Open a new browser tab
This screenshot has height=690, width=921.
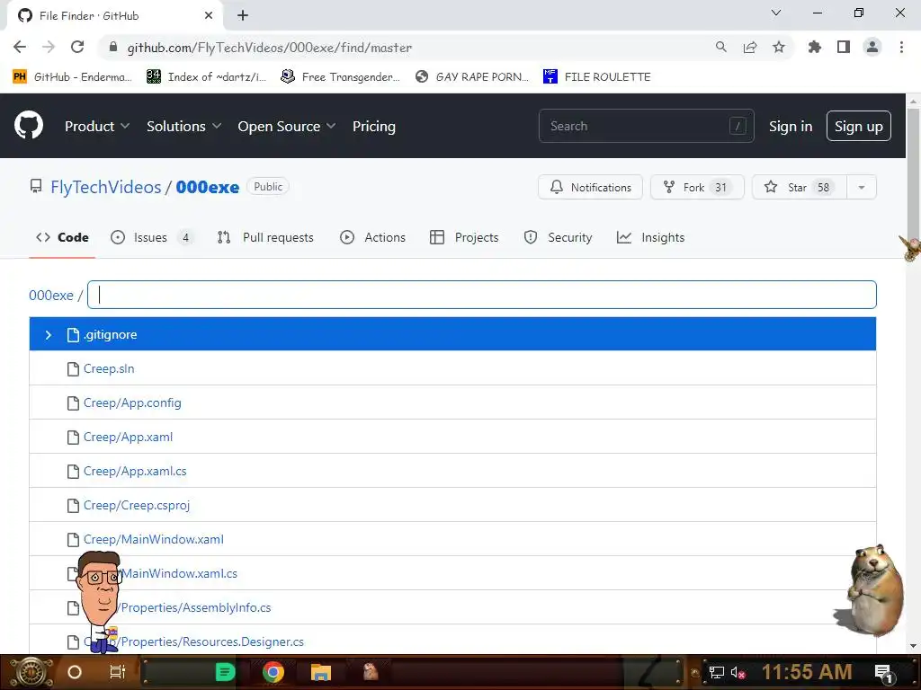pyautogui.click(x=243, y=15)
